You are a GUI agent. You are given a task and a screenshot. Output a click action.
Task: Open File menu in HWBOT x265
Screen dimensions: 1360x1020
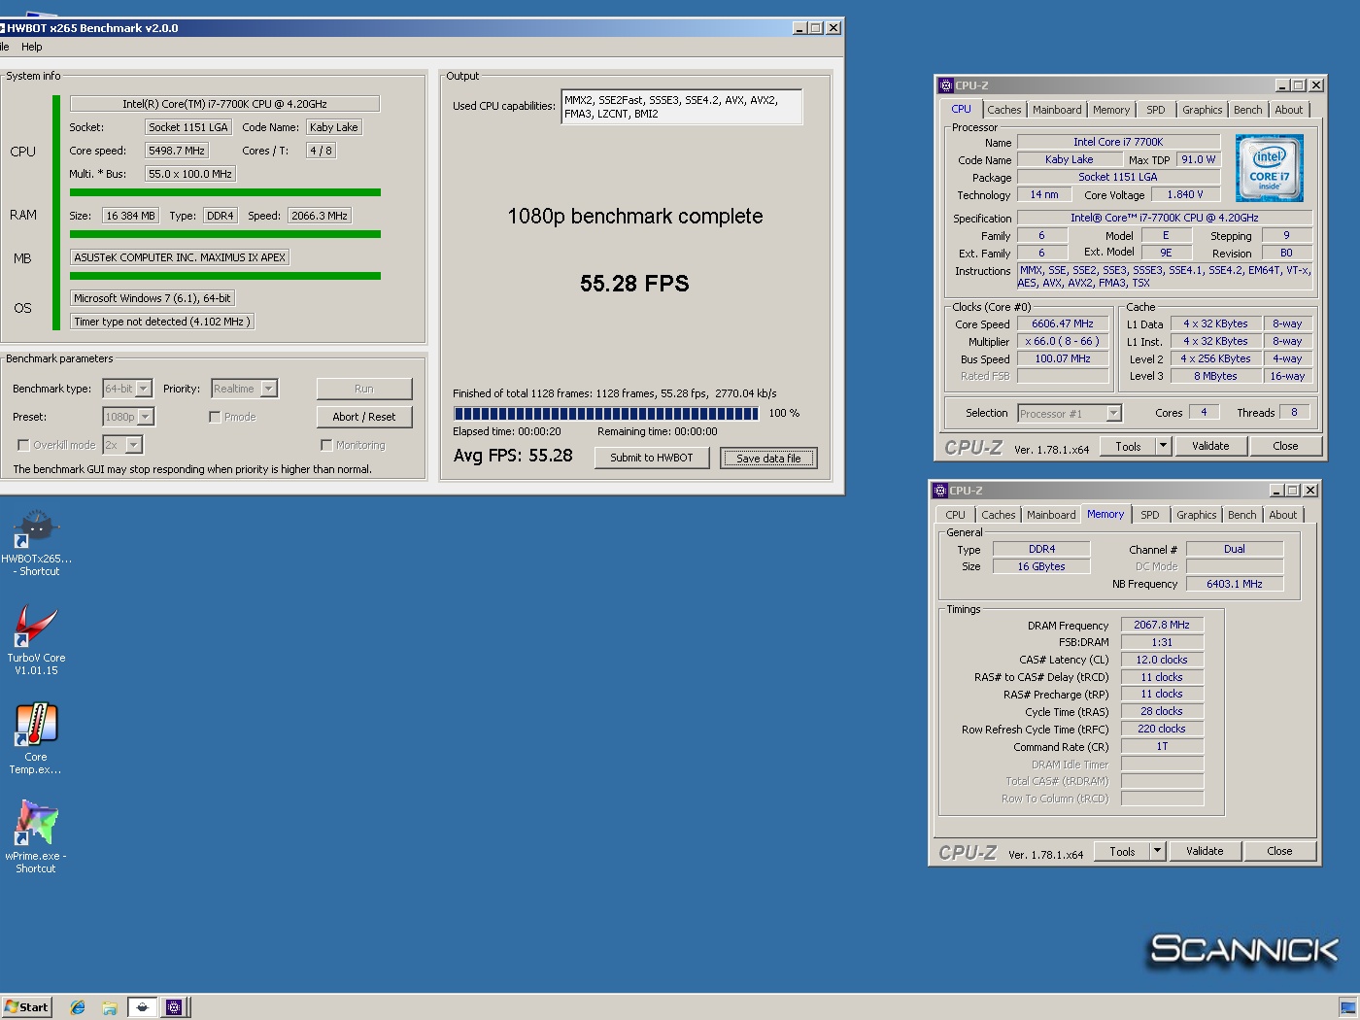(x=4, y=47)
